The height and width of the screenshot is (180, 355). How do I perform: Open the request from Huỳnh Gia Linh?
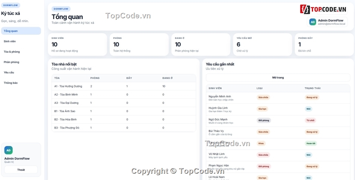coord(278,109)
